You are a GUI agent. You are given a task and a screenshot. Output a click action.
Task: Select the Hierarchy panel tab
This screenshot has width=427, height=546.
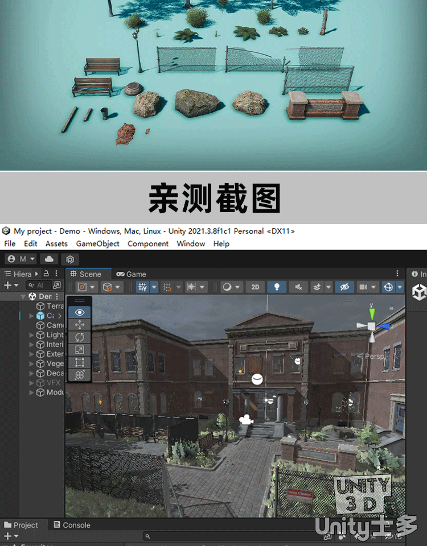pyautogui.click(x=18, y=274)
